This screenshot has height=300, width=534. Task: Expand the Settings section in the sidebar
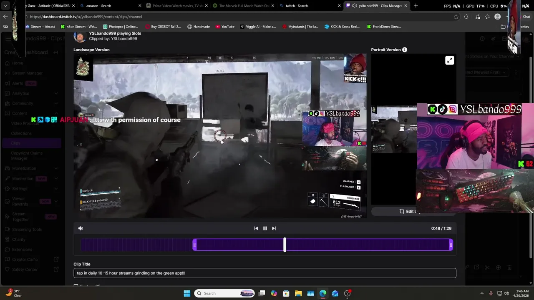pos(56,188)
